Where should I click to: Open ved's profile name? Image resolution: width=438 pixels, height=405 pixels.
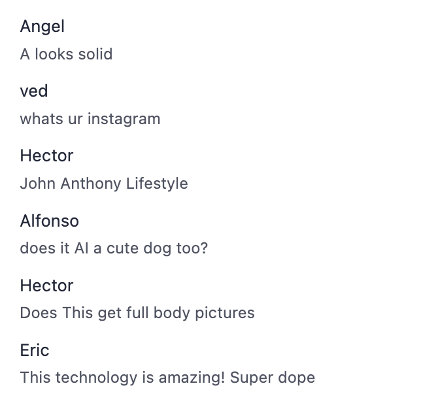[x=34, y=91]
